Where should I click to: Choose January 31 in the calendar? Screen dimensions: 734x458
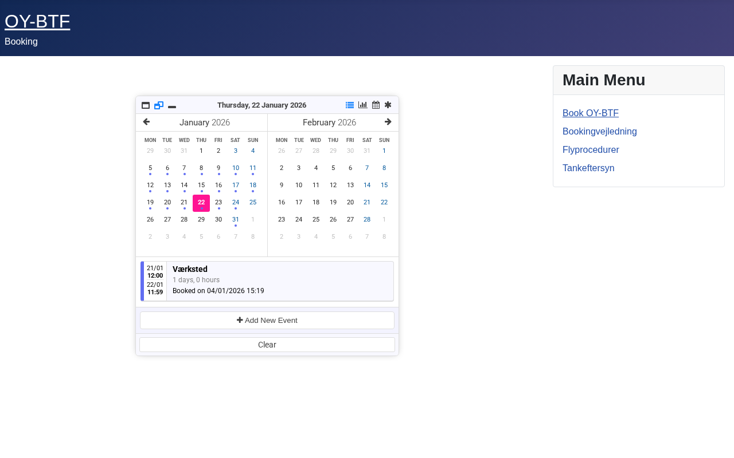236,220
